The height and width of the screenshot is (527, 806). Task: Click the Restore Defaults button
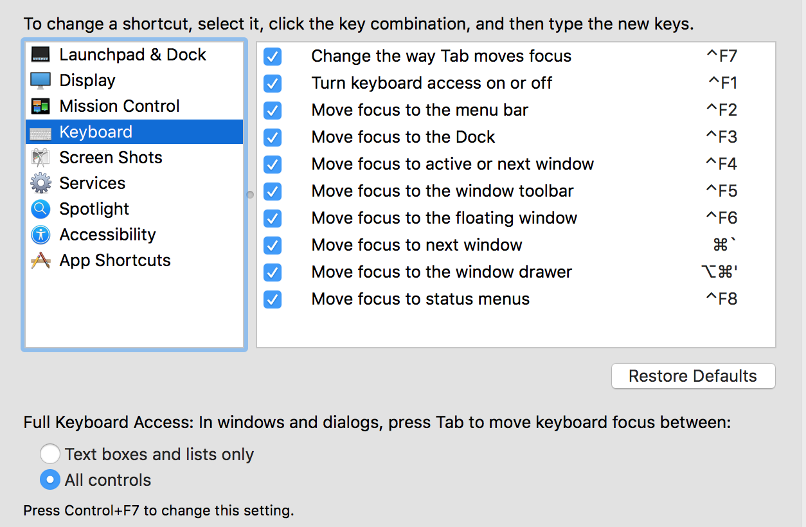(693, 376)
